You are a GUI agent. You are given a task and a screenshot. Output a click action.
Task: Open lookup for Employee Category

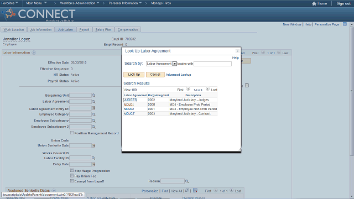click(x=93, y=114)
